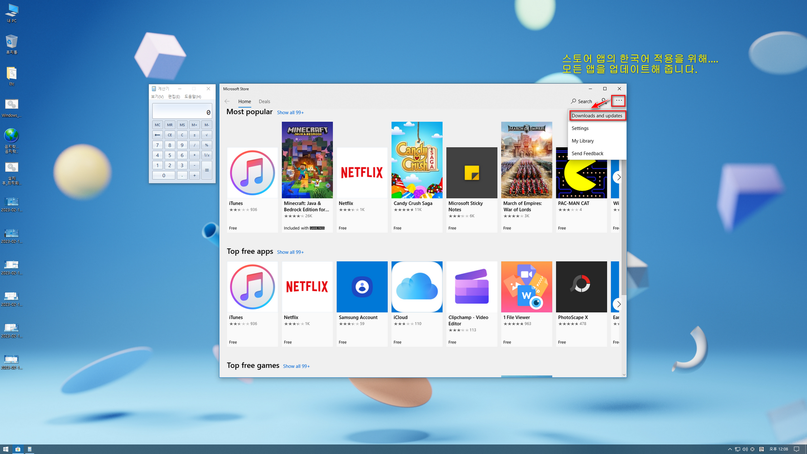Click the square root button in Calculator

[207, 135]
